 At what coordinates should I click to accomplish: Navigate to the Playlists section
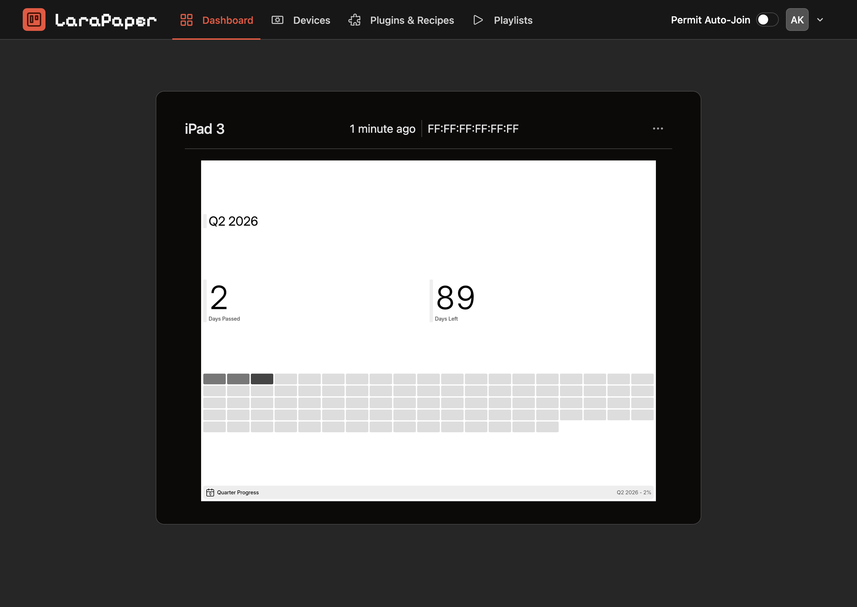(513, 20)
